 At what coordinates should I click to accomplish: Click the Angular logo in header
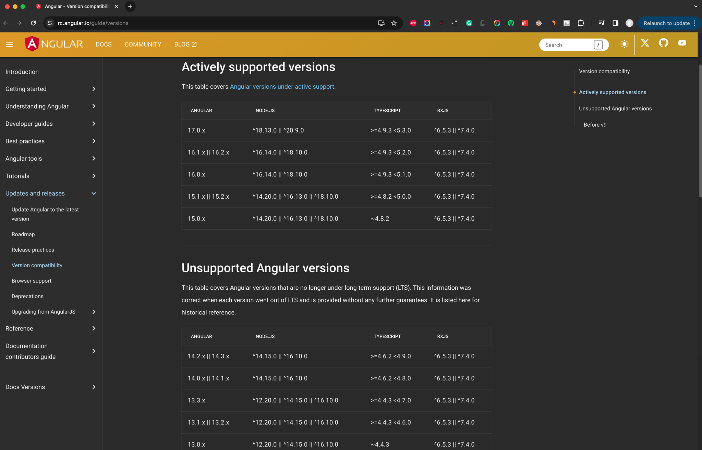tap(54, 44)
